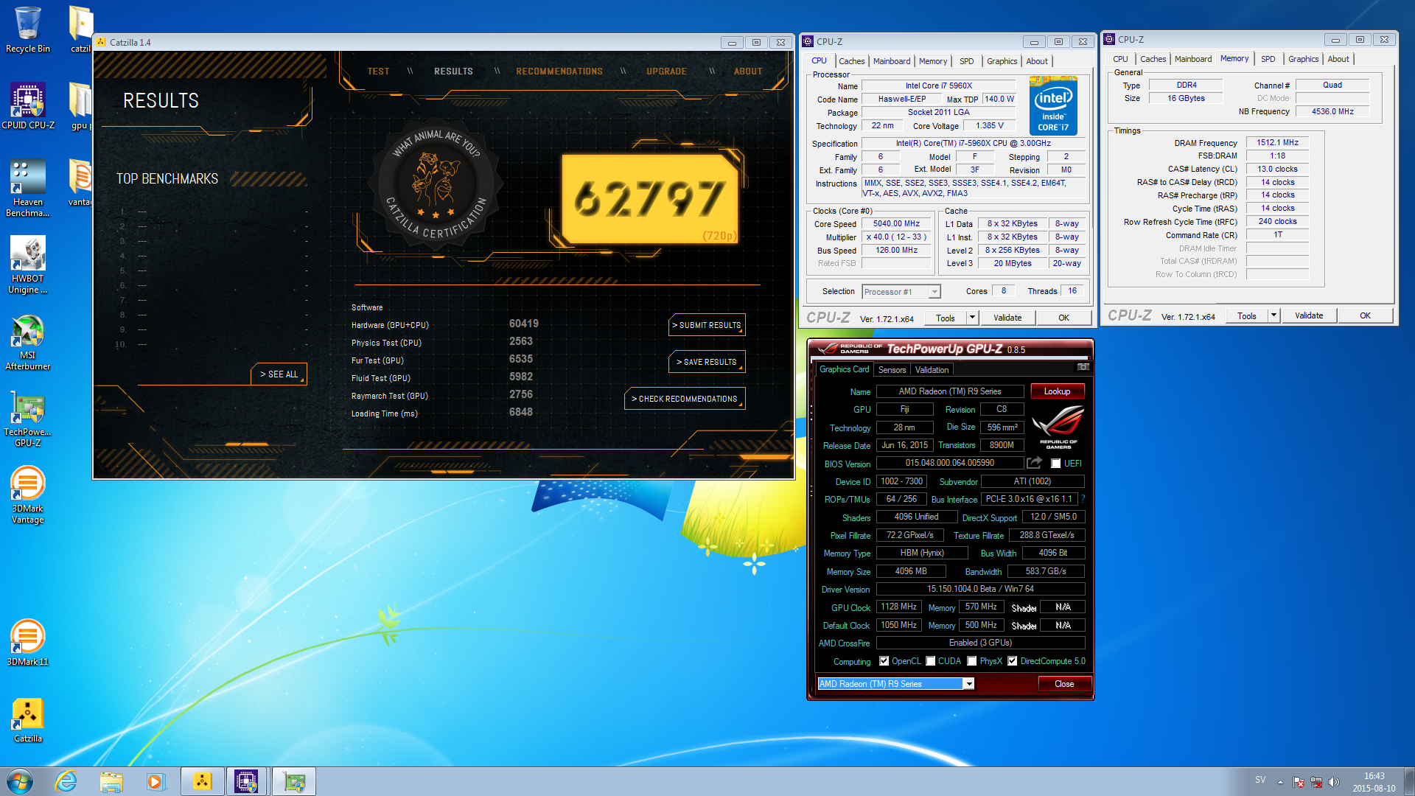Click the GPU-Z BIOS save icon

click(1035, 463)
